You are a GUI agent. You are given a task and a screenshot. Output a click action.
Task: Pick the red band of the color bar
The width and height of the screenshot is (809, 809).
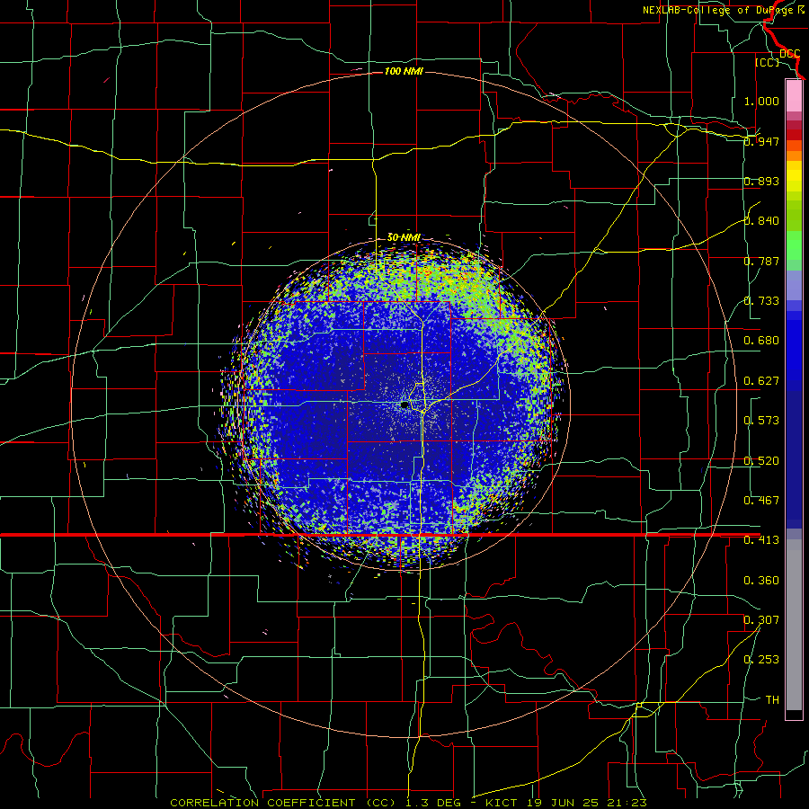click(794, 135)
